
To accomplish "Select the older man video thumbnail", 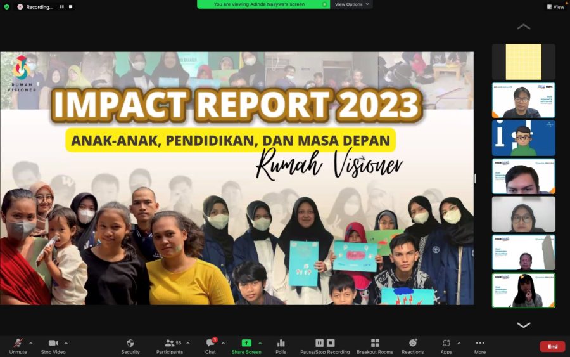I will tap(524, 252).
